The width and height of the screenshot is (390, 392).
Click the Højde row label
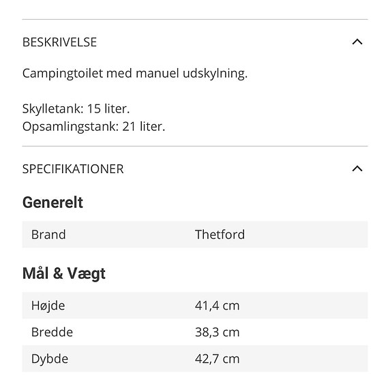48,305
